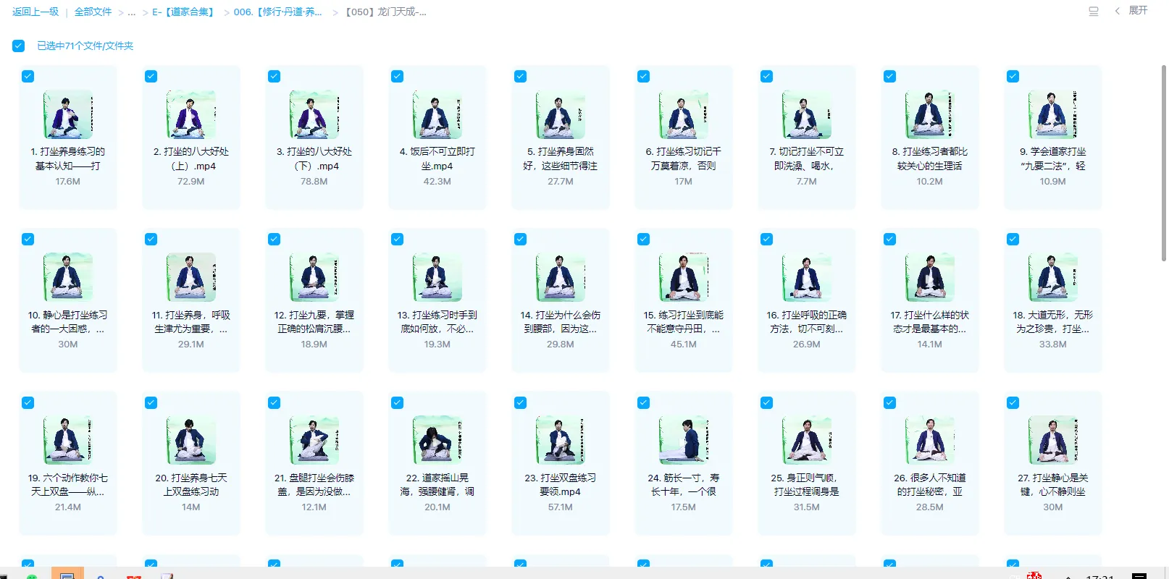Click the 已选中71个文件/文件夹 selection label

(85, 46)
